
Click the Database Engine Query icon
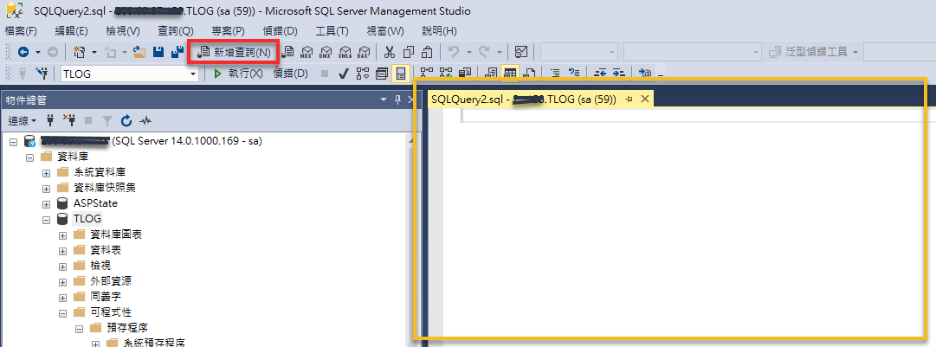coord(287,53)
